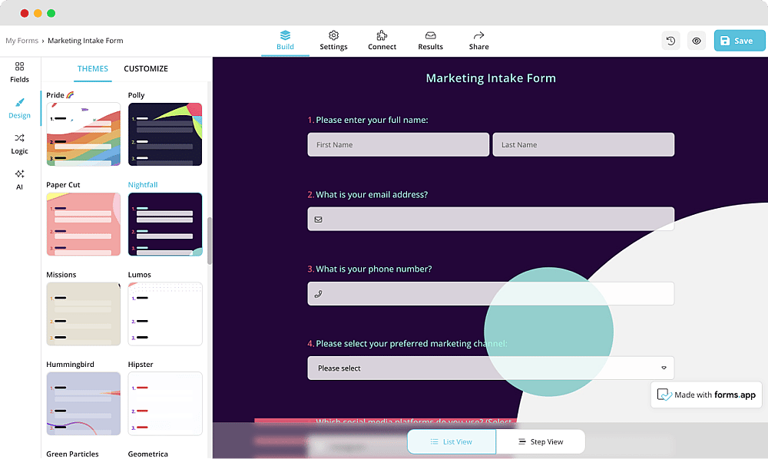Switch to the THEMES tab
The height and width of the screenshot is (459, 768).
tap(93, 69)
